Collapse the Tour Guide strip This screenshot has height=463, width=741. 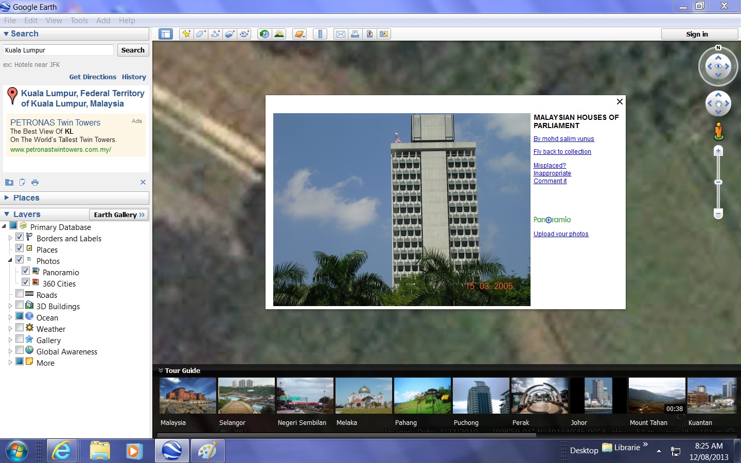[161, 370]
